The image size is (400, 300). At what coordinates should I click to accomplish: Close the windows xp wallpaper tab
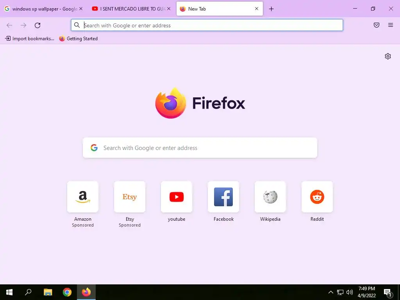click(80, 9)
